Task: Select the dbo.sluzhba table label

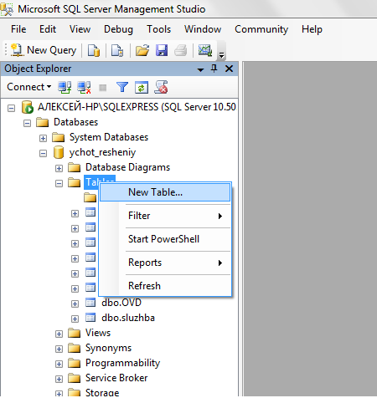Action: (x=128, y=318)
